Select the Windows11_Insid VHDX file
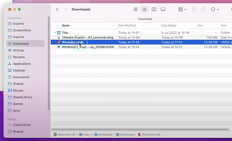Screen dimensions: 232x141 141,47
